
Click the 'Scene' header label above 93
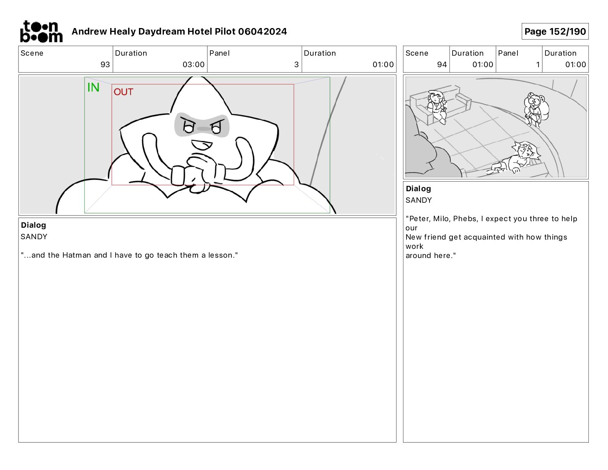click(32, 53)
